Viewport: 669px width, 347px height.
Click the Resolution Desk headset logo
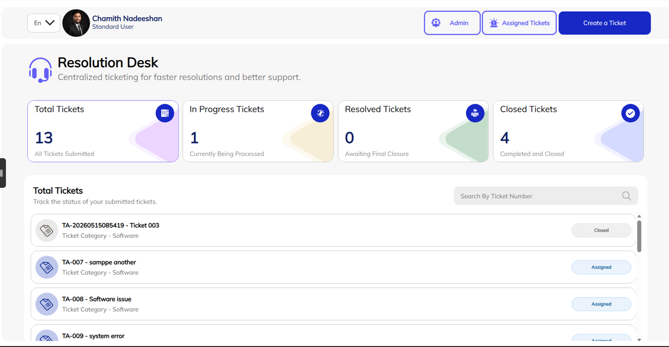(x=40, y=70)
